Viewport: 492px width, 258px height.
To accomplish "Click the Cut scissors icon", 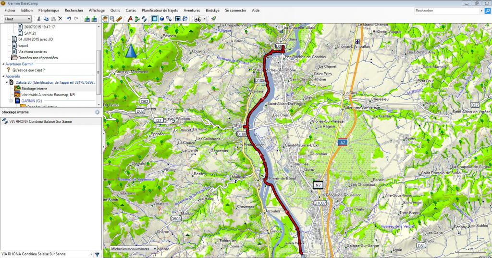I will point(39,19).
